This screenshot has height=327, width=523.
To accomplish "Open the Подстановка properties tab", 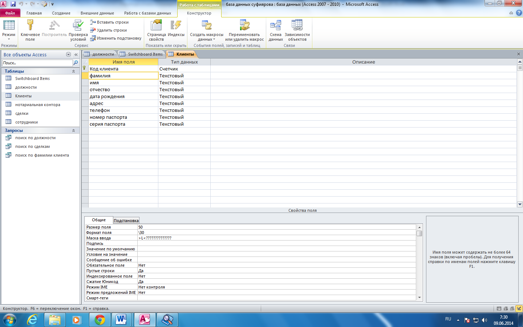I will tap(126, 221).
